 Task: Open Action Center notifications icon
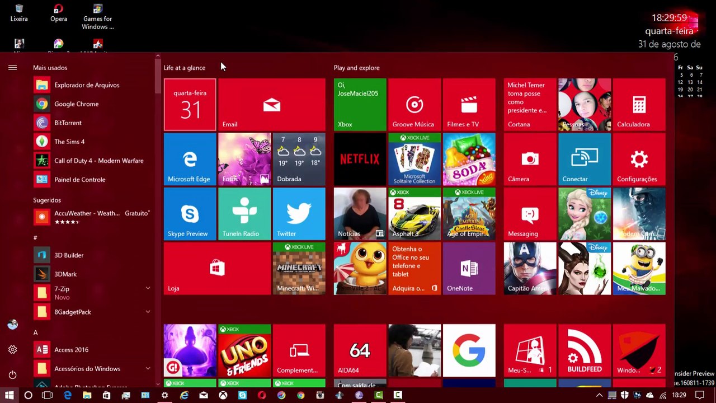[x=699, y=395]
